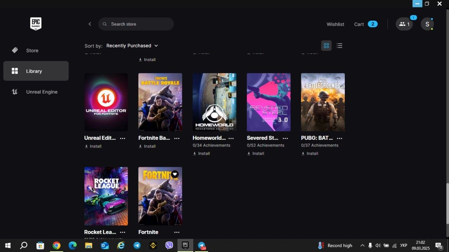Open the Windows Start menu
Screen dimensions: 449x252
tap(8, 245)
